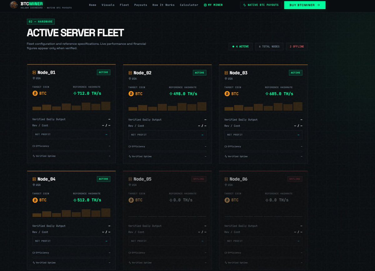This screenshot has width=375, height=271.
Task: Select the 4 Active filter chip
Action: (241, 47)
